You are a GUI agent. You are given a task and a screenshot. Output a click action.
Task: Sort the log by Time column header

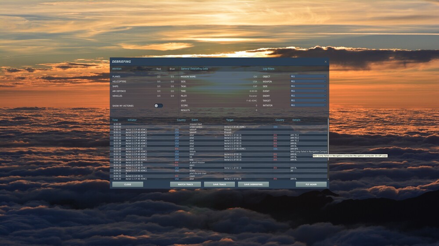point(115,120)
